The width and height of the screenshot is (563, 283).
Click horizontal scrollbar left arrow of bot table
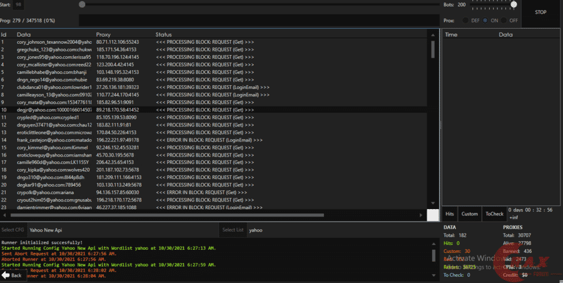pyautogui.click(x=4, y=215)
